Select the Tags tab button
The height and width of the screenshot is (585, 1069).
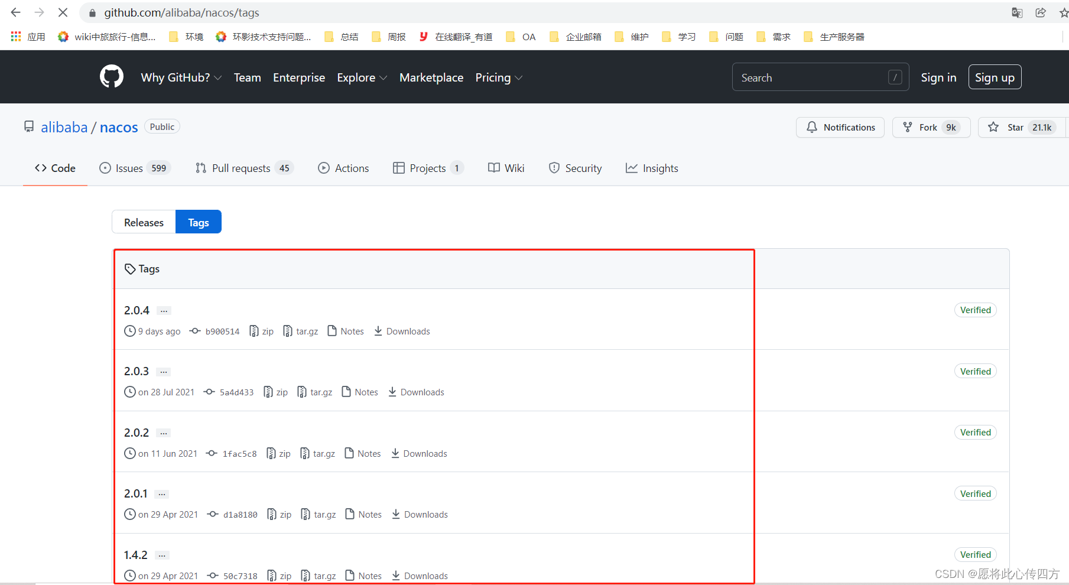click(x=199, y=222)
